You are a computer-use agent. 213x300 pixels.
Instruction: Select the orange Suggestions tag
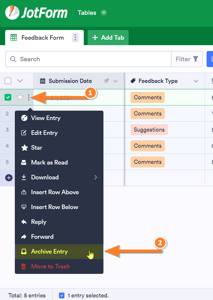point(149,129)
